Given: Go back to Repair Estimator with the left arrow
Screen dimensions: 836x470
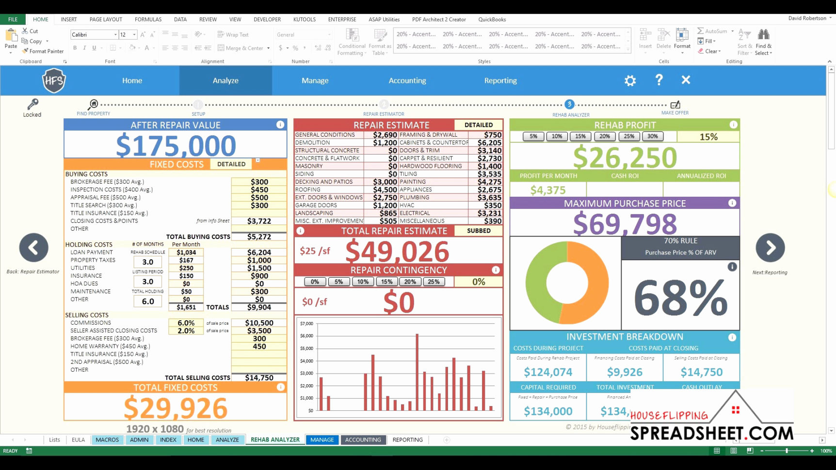Looking at the screenshot, I should pos(33,248).
